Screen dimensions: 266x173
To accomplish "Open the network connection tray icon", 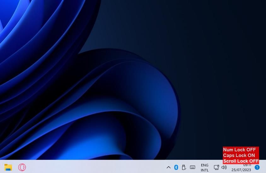I will pos(216,167).
